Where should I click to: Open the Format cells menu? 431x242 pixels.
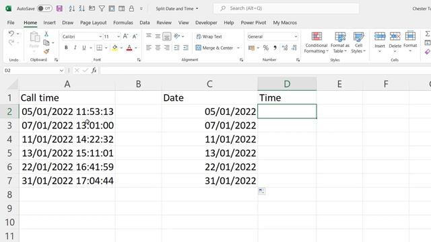[410, 42]
